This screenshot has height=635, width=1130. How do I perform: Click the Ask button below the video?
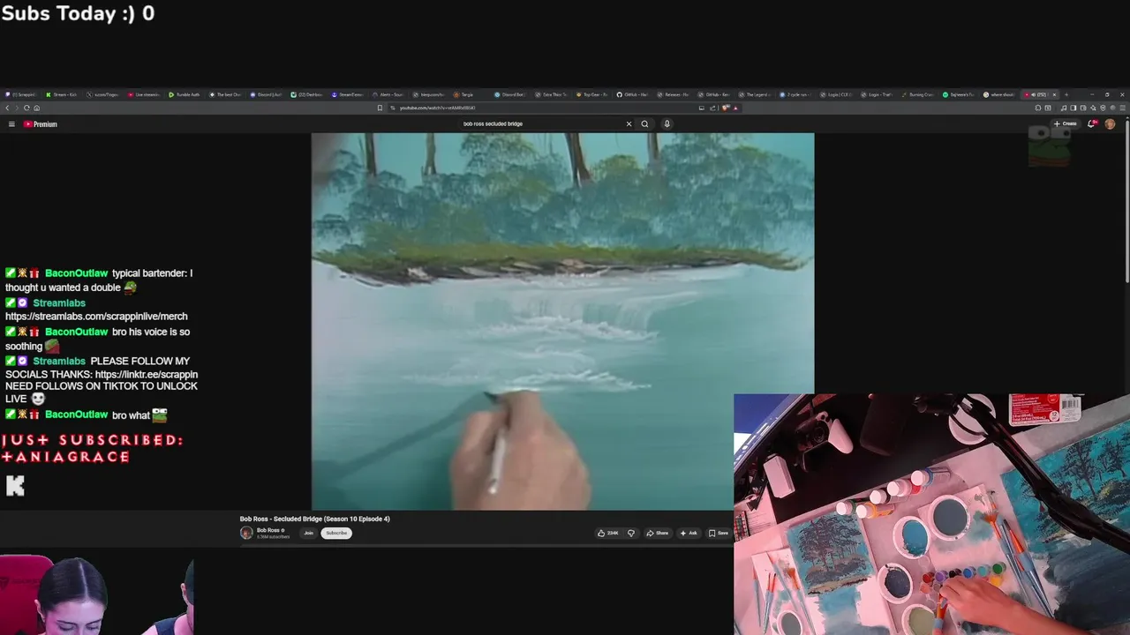point(689,533)
